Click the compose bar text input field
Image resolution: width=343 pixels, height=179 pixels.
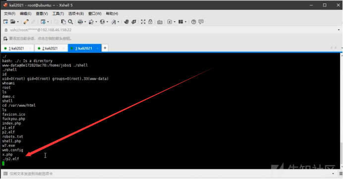tap(170, 174)
